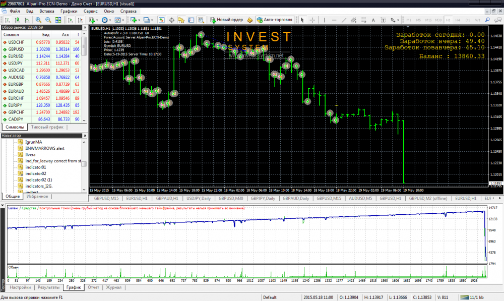The width and height of the screenshot is (504, 301).
Task: Select the text 'A' tool
Action: click(373, 20)
